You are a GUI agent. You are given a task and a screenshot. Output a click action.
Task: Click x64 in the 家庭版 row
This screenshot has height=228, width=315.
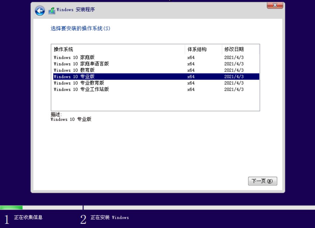pyautogui.click(x=191, y=57)
